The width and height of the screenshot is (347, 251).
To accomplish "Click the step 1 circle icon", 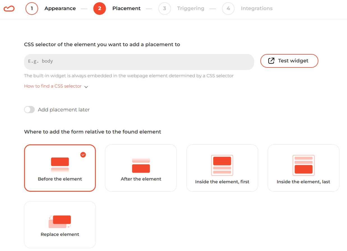I will coord(32,8).
